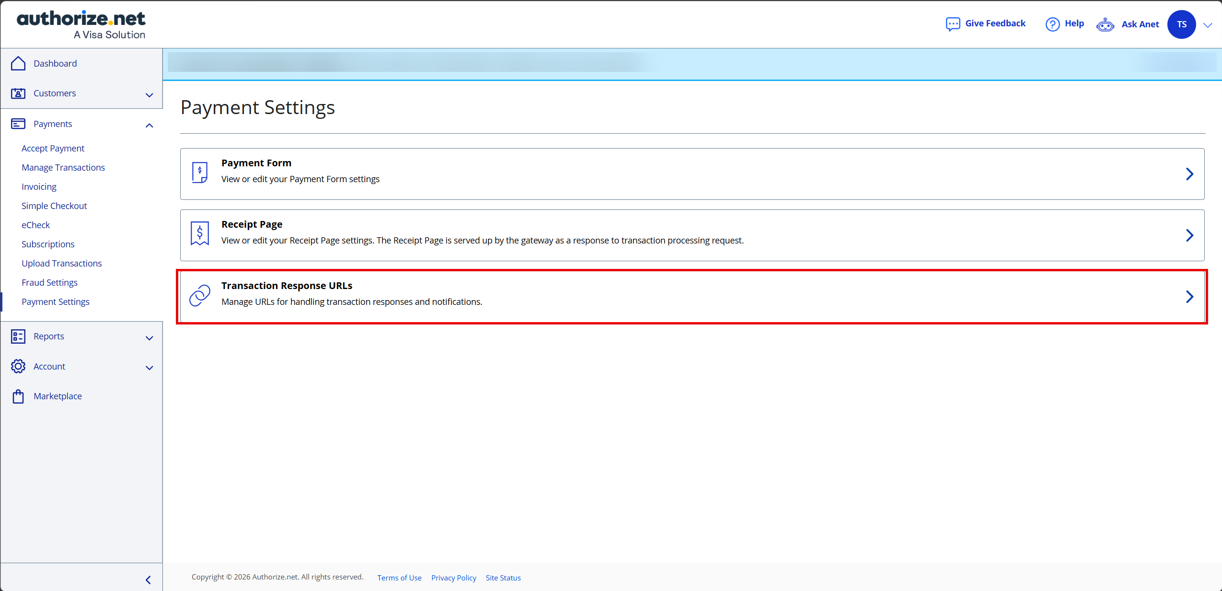This screenshot has width=1222, height=591.
Task: Click the Reports label in sidebar
Action: tap(48, 336)
